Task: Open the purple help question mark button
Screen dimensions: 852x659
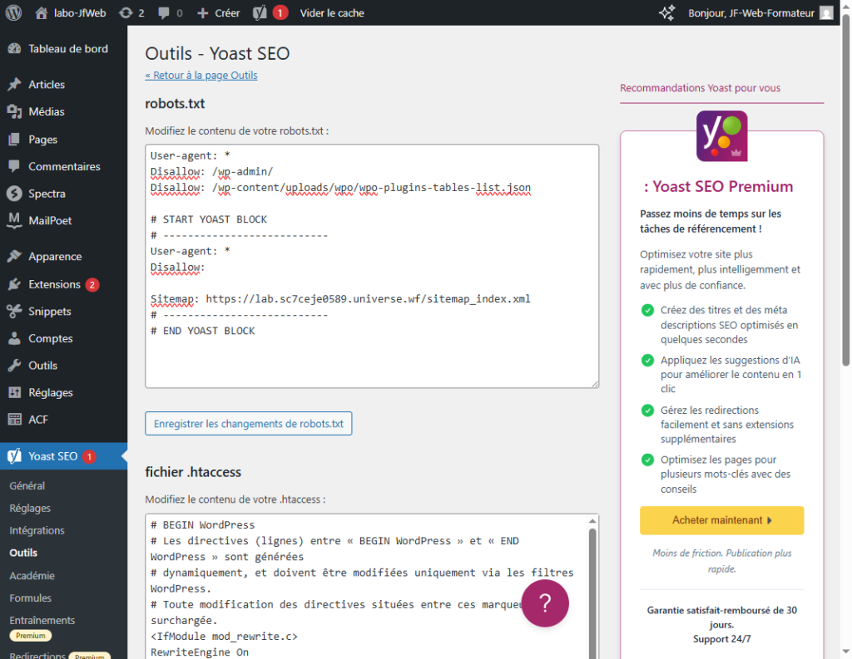Action: 545,603
